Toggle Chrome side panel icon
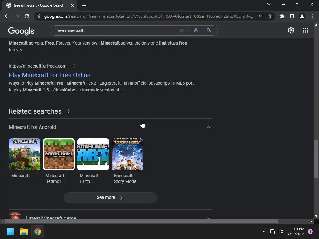 [x=292, y=16]
